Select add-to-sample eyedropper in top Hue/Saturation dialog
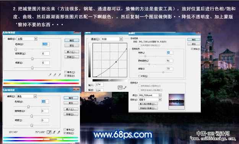Screen dimensions: 239x144 coord(55,75)
